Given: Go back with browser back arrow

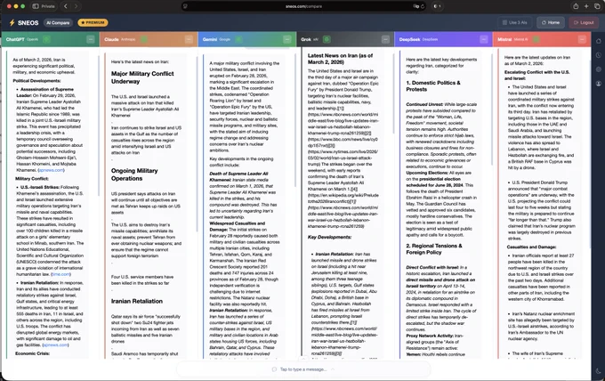Looking at the screenshot, I should (x=66, y=6).
